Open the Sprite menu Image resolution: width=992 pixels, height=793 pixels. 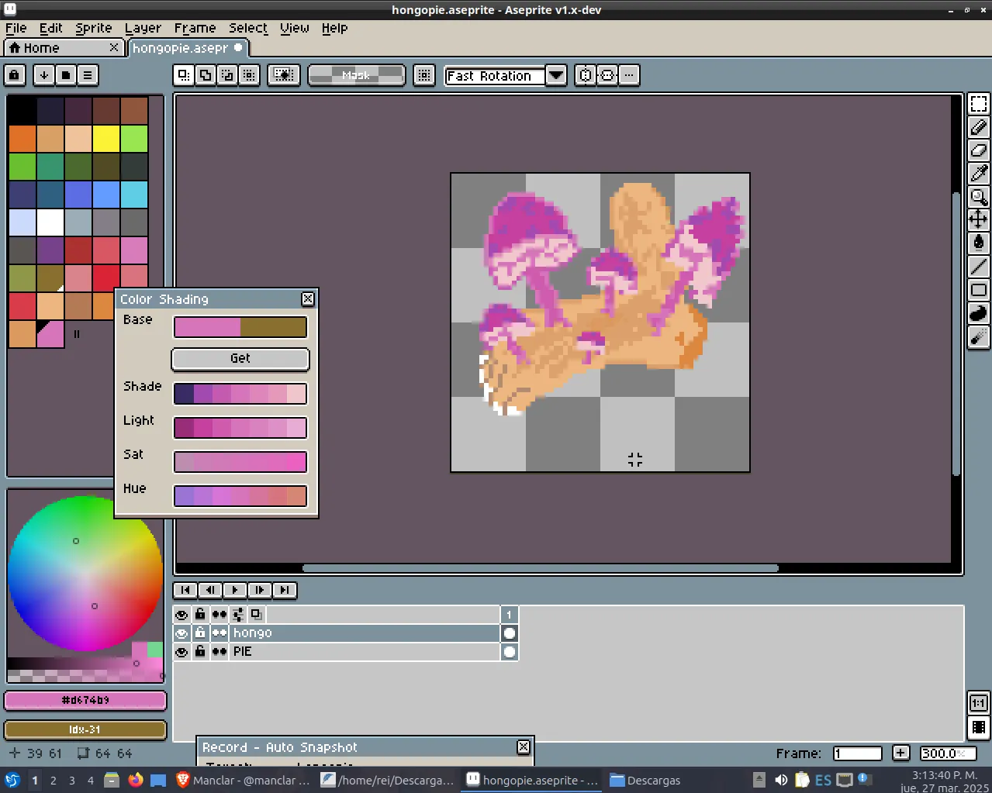pyautogui.click(x=93, y=28)
